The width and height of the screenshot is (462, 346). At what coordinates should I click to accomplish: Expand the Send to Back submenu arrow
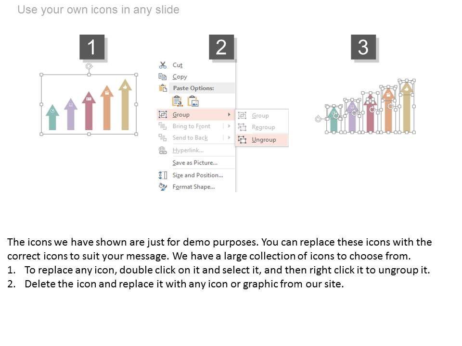point(229,137)
